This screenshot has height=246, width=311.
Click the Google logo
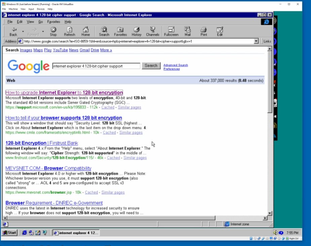[x=28, y=66]
